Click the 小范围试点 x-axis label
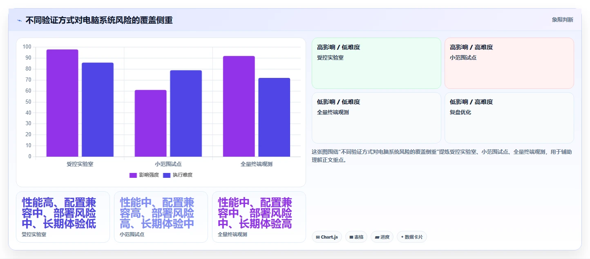This screenshot has width=590, height=259. (x=168, y=164)
